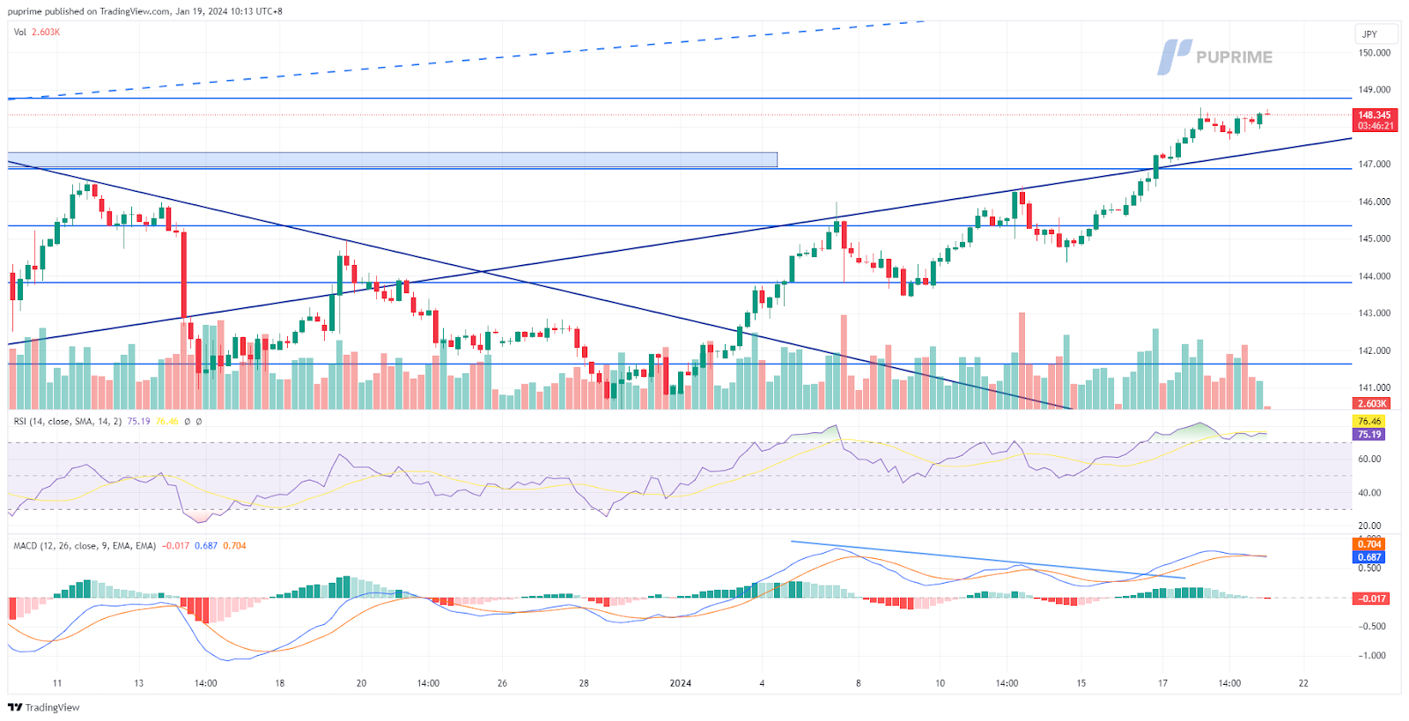The image size is (1409, 721).
Task: Click date 20 on the time axis
Action: pyautogui.click(x=361, y=683)
